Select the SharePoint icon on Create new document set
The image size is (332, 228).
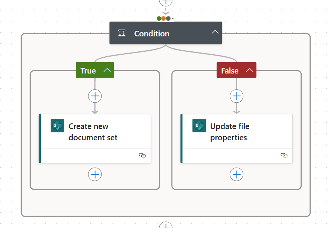57,125
